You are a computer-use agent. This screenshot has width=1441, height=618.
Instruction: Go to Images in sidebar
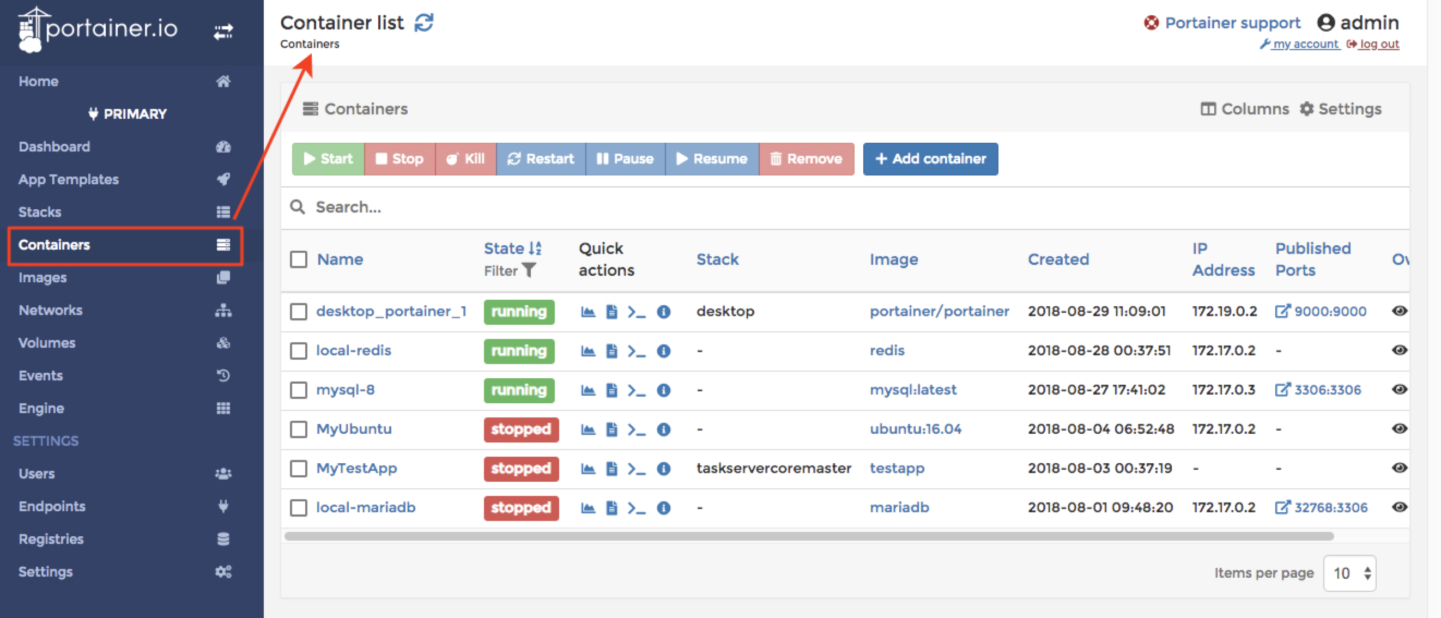tap(43, 277)
